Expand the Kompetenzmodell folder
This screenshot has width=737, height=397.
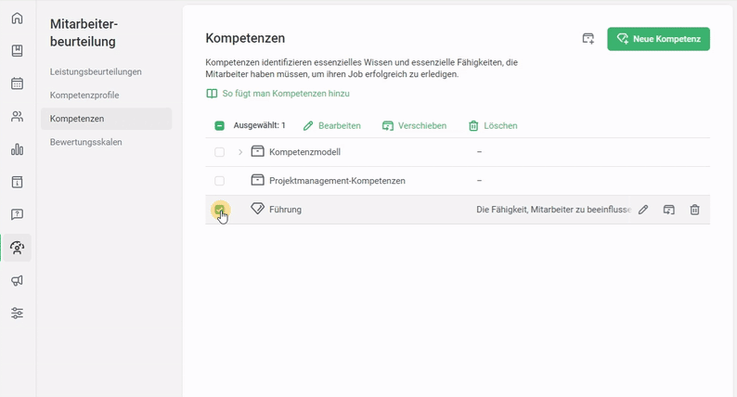(240, 152)
